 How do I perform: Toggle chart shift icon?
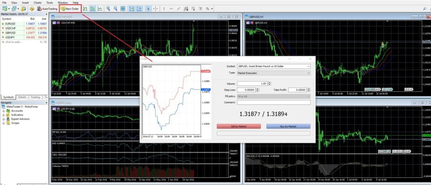[x=139, y=9]
